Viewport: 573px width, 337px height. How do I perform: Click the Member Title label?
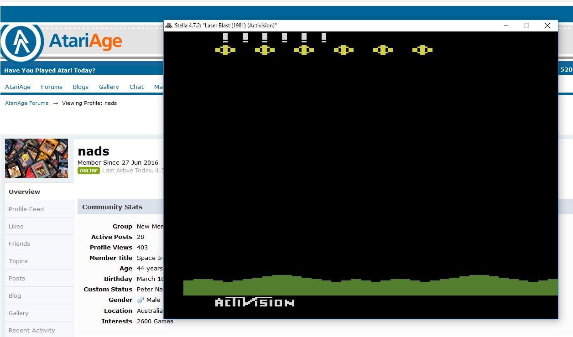(111, 258)
